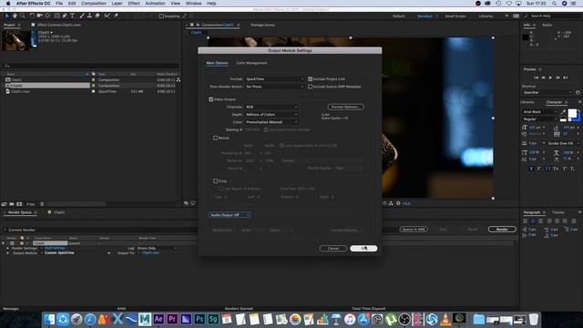Open the Channels RGB dropdown
This screenshot has width=583, height=328.
pos(271,107)
